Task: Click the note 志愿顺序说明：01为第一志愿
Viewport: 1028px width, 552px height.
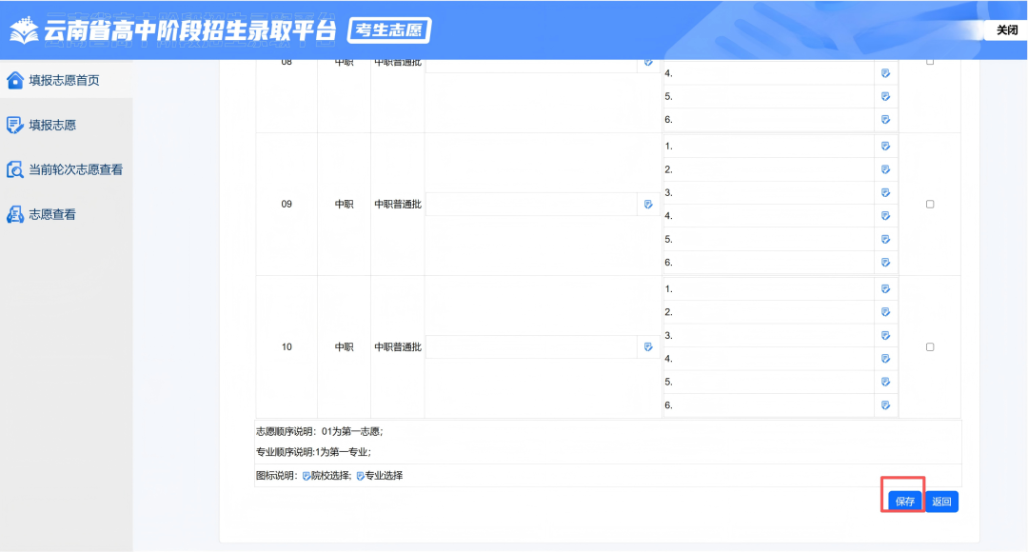Action: 319,431
